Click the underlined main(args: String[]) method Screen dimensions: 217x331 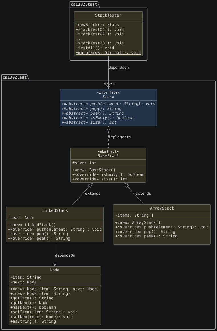[108, 52]
